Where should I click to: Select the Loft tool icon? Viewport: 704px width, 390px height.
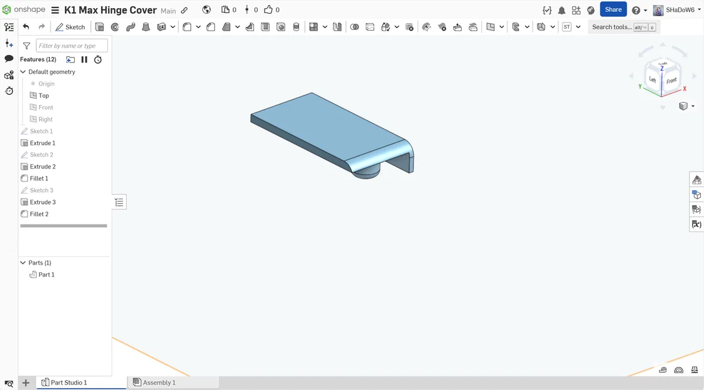(x=146, y=27)
